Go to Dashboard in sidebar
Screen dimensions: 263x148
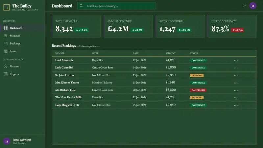[x=22, y=28]
